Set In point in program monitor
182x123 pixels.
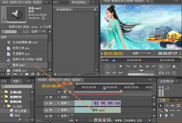coord(108,66)
